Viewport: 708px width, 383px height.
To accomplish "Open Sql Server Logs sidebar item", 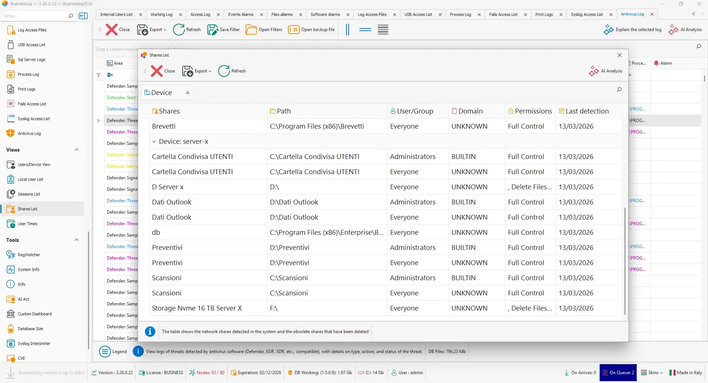I will point(31,60).
